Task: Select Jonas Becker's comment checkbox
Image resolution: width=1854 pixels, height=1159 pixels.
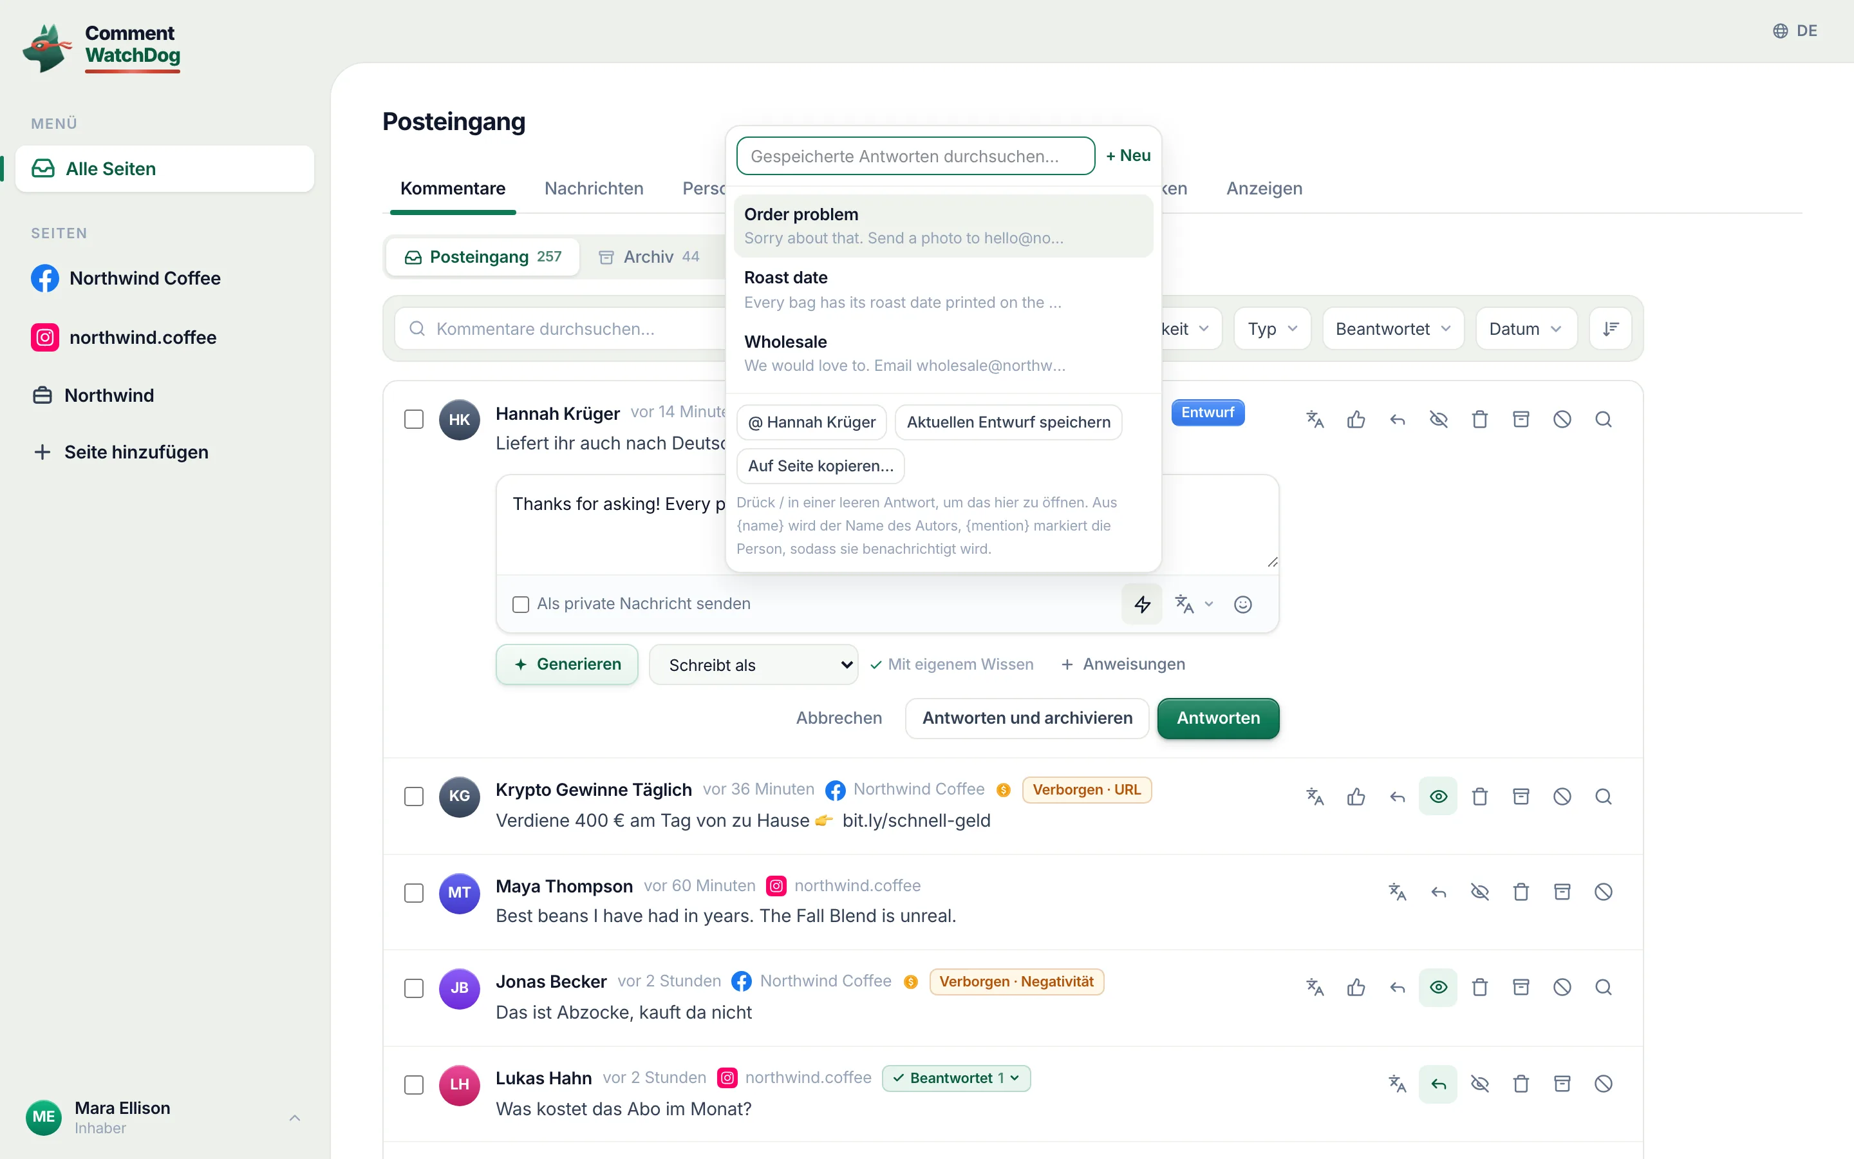Action: [414, 988]
